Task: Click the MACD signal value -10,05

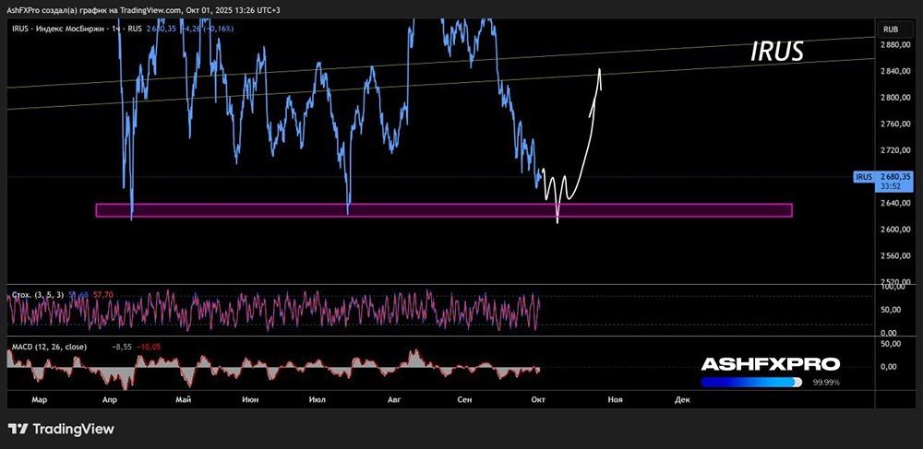Action: [147, 348]
